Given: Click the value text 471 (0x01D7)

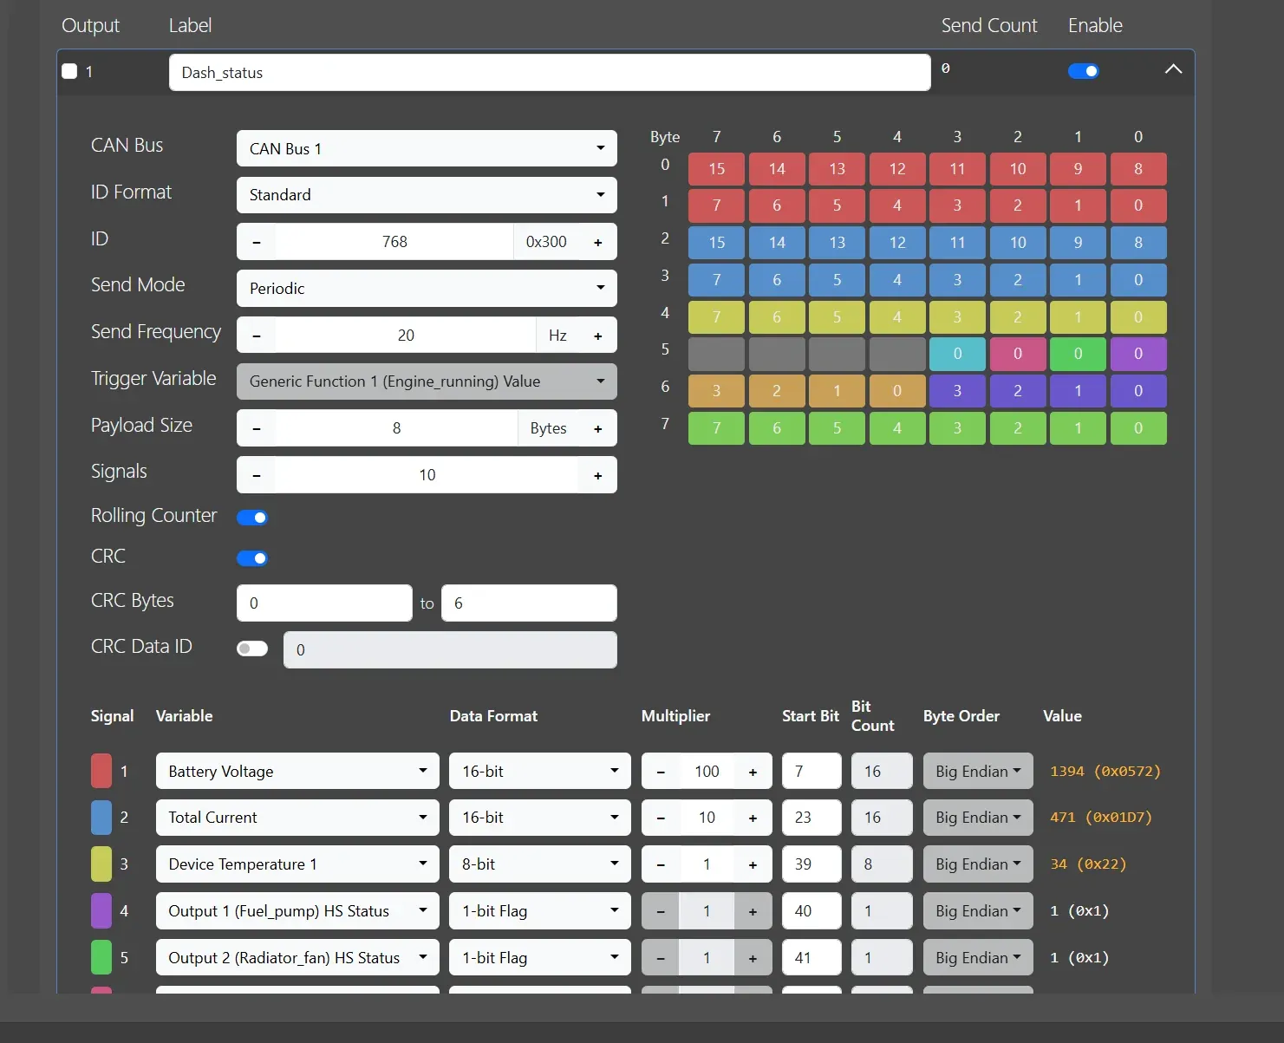Looking at the screenshot, I should [x=1101, y=818].
